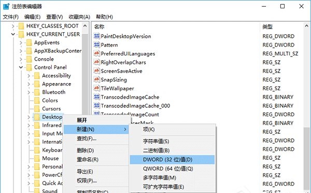Click the Cursors folder icon

click(x=37, y=109)
